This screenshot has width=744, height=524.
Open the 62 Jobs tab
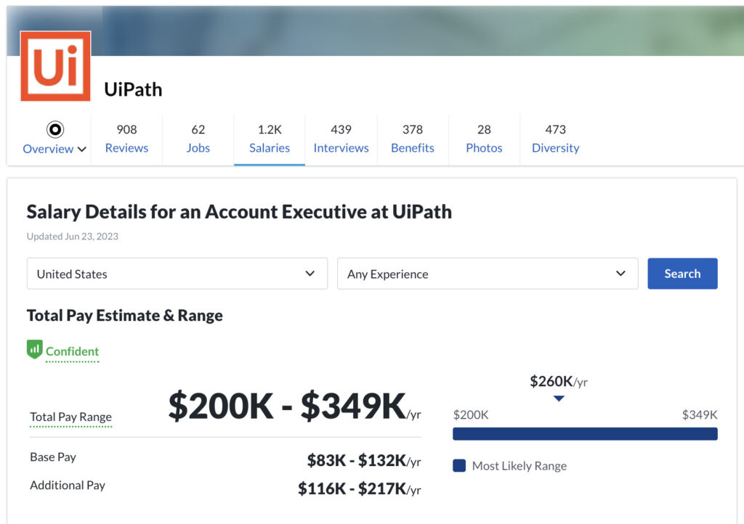point(198,139)
